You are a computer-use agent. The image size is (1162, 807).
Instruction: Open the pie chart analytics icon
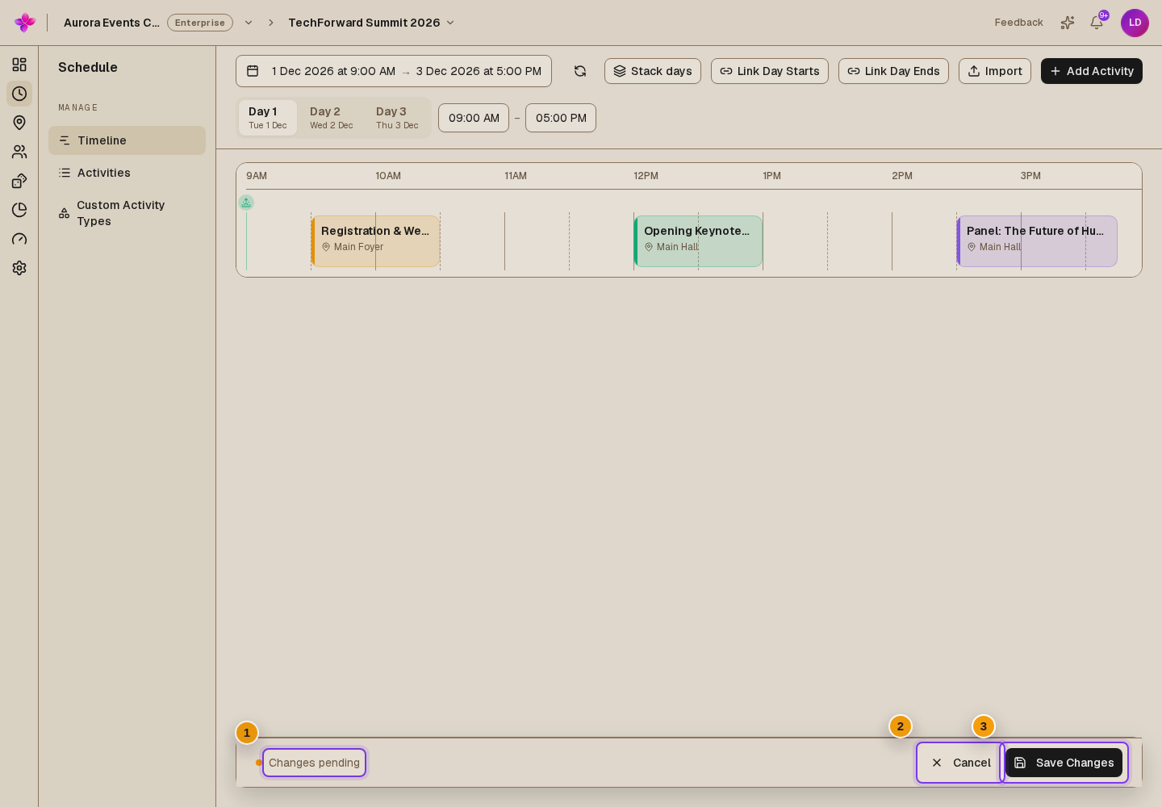tap(19, 210)
